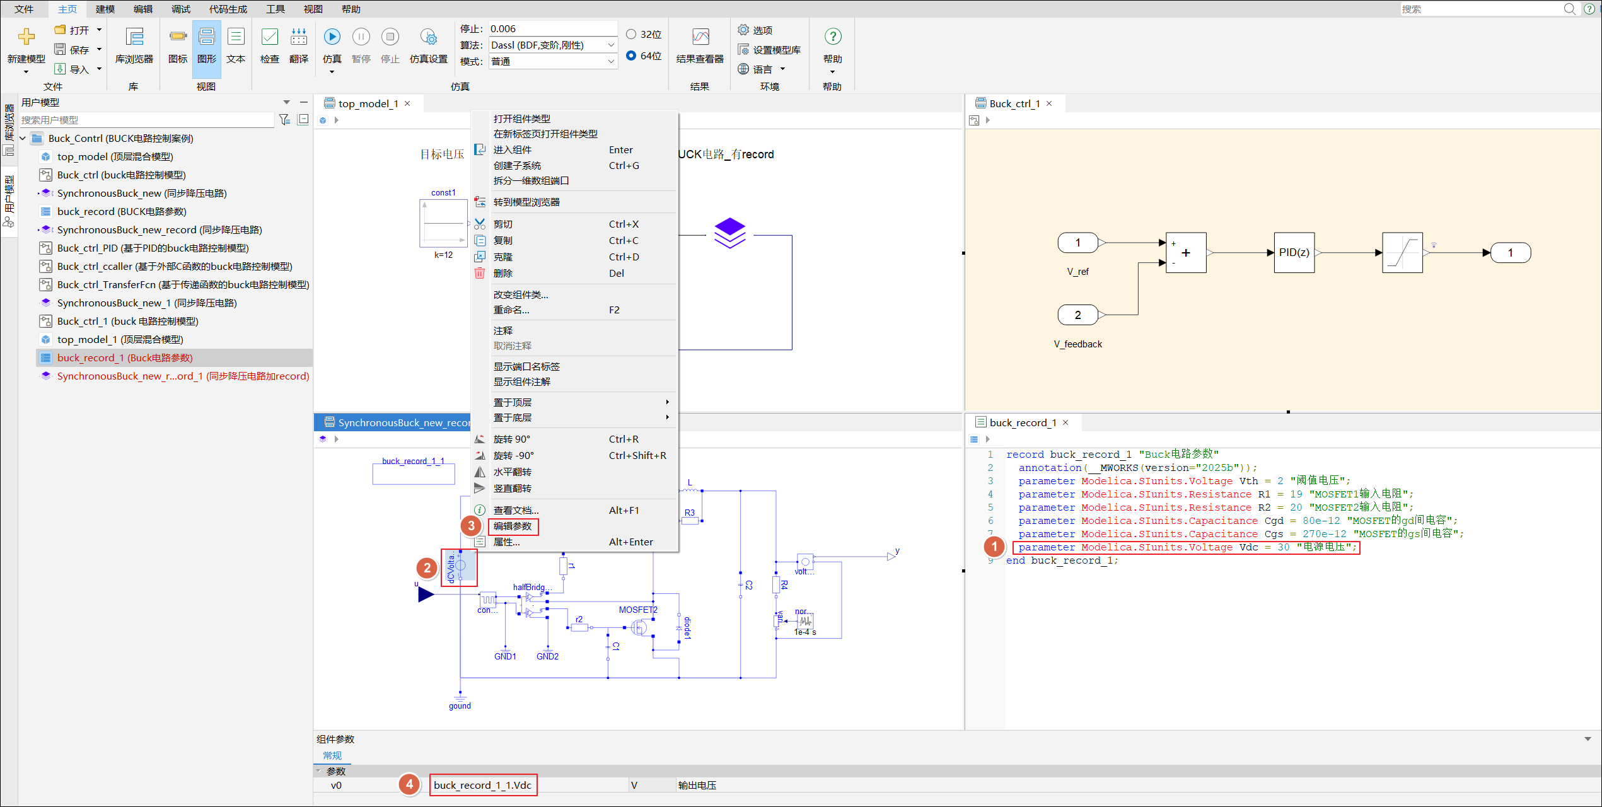Select the 64位 radio button
The image size is (1602, 807).
(x=631, y=55)
